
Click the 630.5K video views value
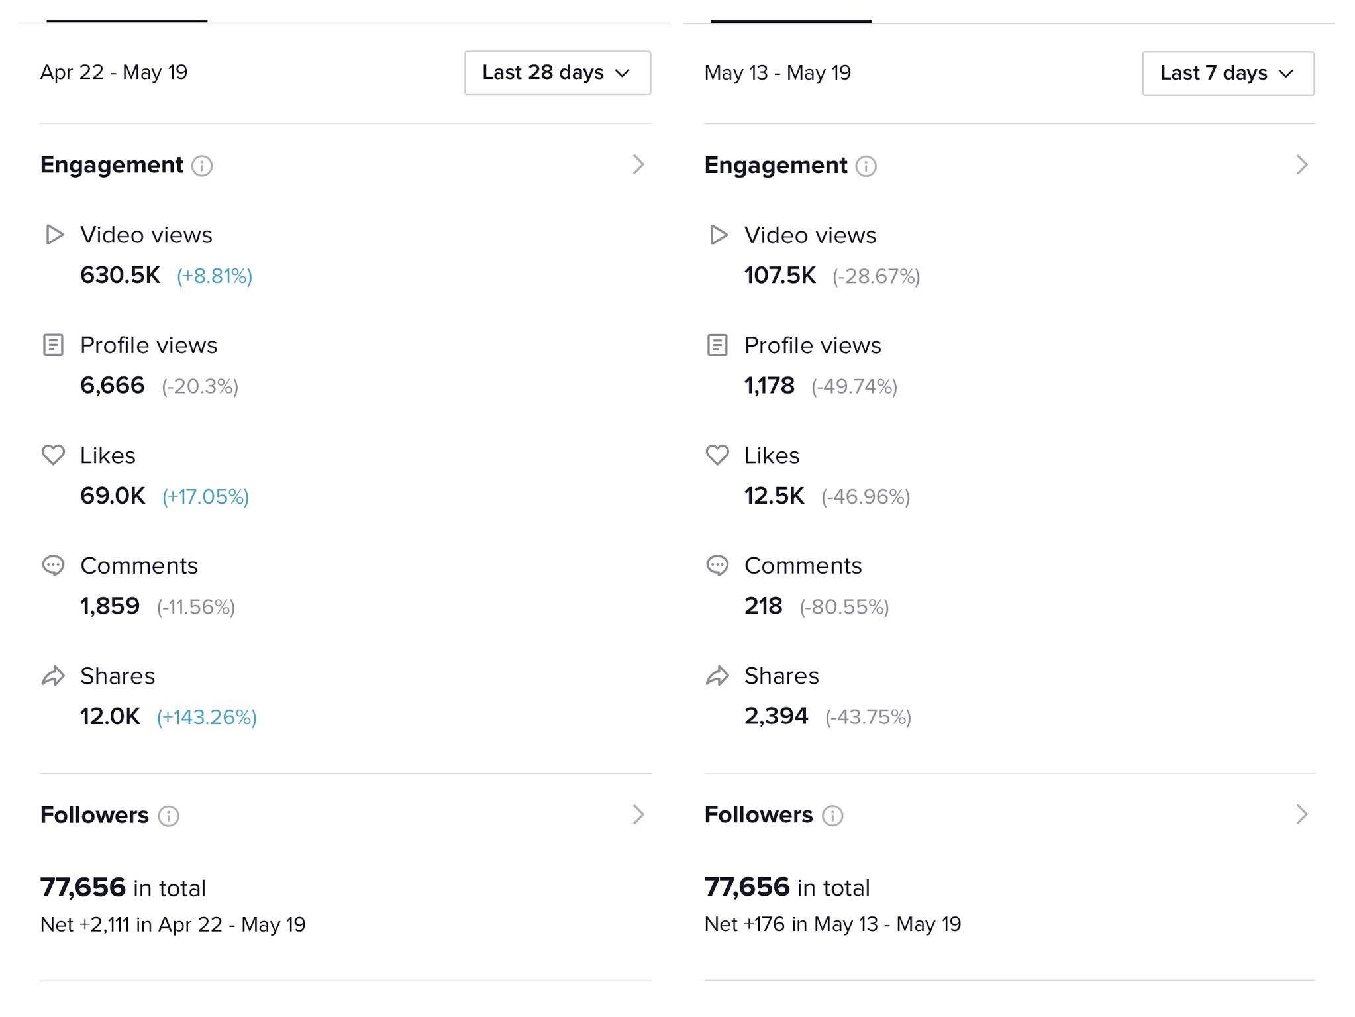(x=120, y=275)
